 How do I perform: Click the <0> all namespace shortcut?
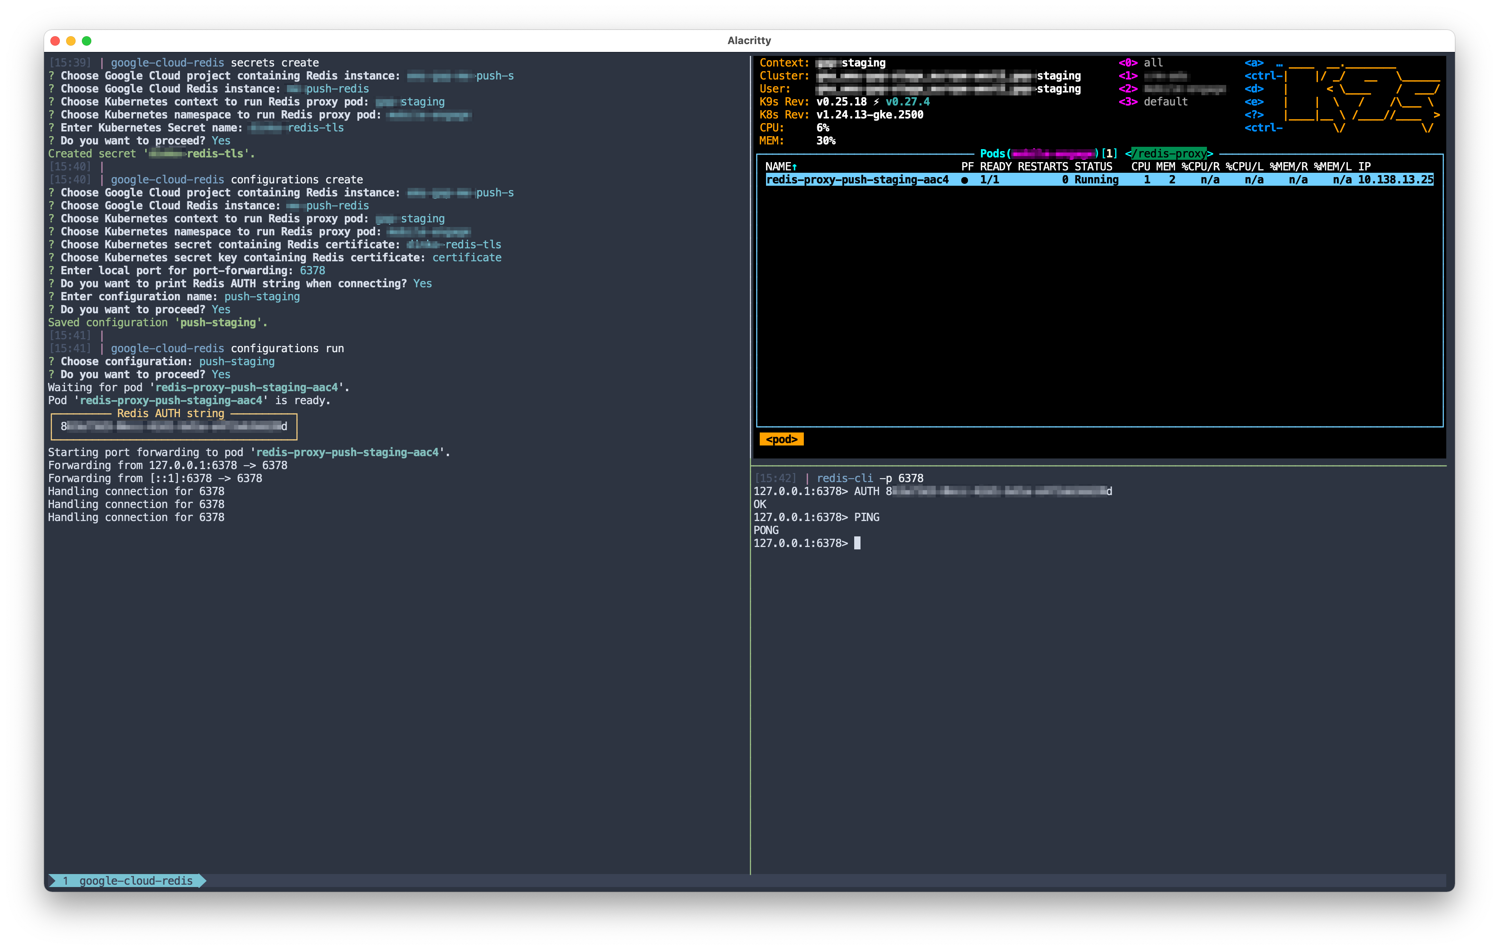pyautogui.click(x=1140, y=63)
